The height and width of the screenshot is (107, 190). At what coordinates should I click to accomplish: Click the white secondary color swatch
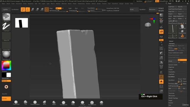[x=9, y=75]
